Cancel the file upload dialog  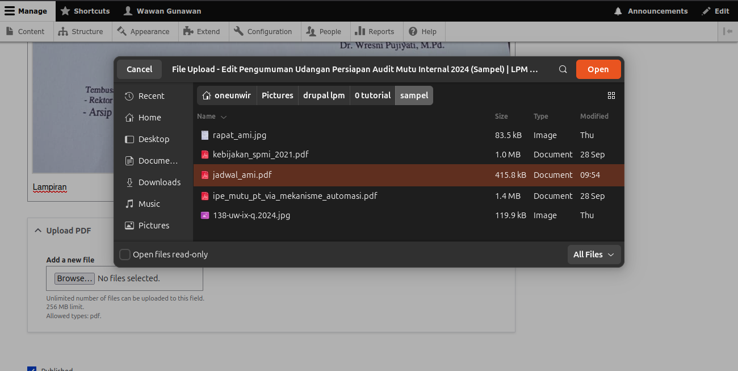coord(139,69)
